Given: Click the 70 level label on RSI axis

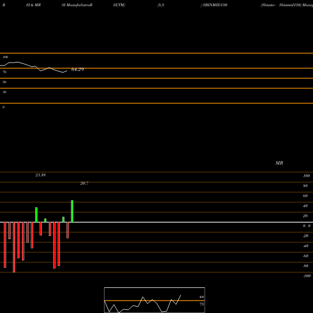Looking at the screenshot, I should [4, 72].
